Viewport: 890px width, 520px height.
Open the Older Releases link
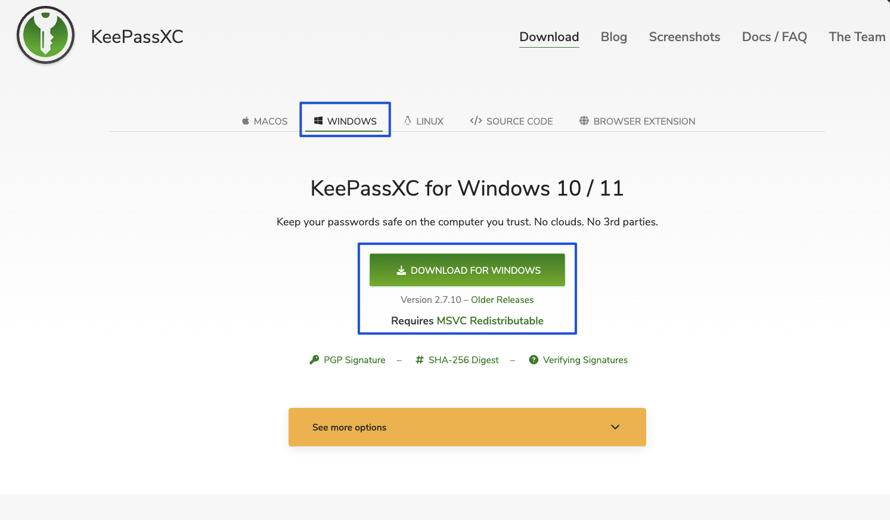(x=502, y=300)
